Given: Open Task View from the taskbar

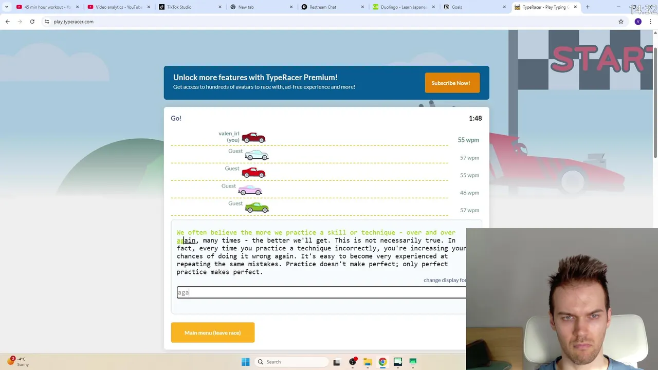Looking at the screenshot, I should tap(337, 362).
